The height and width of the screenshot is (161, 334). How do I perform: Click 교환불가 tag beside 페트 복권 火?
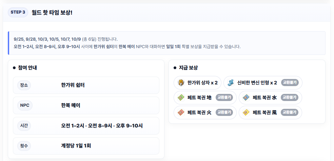224,113
